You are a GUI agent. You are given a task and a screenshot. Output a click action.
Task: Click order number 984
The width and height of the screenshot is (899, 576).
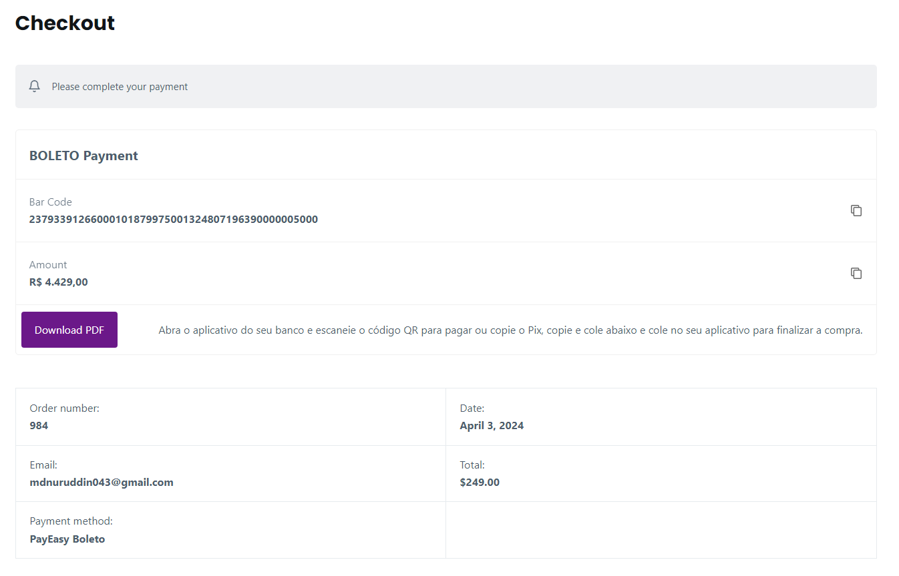point(39,426)
